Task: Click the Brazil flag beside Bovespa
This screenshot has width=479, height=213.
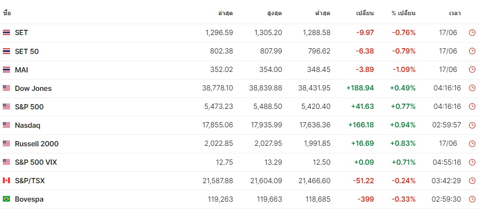Action: [6, 199]
